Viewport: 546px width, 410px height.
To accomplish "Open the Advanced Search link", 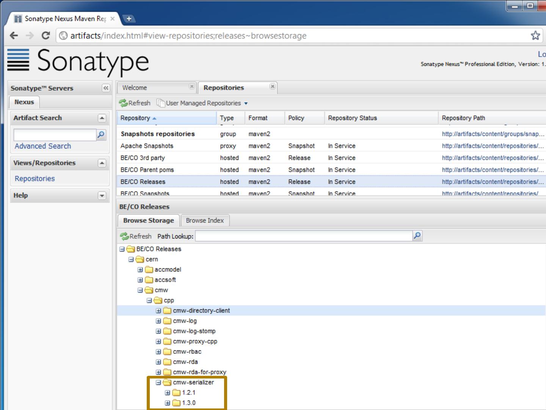I will coord(43,146).
